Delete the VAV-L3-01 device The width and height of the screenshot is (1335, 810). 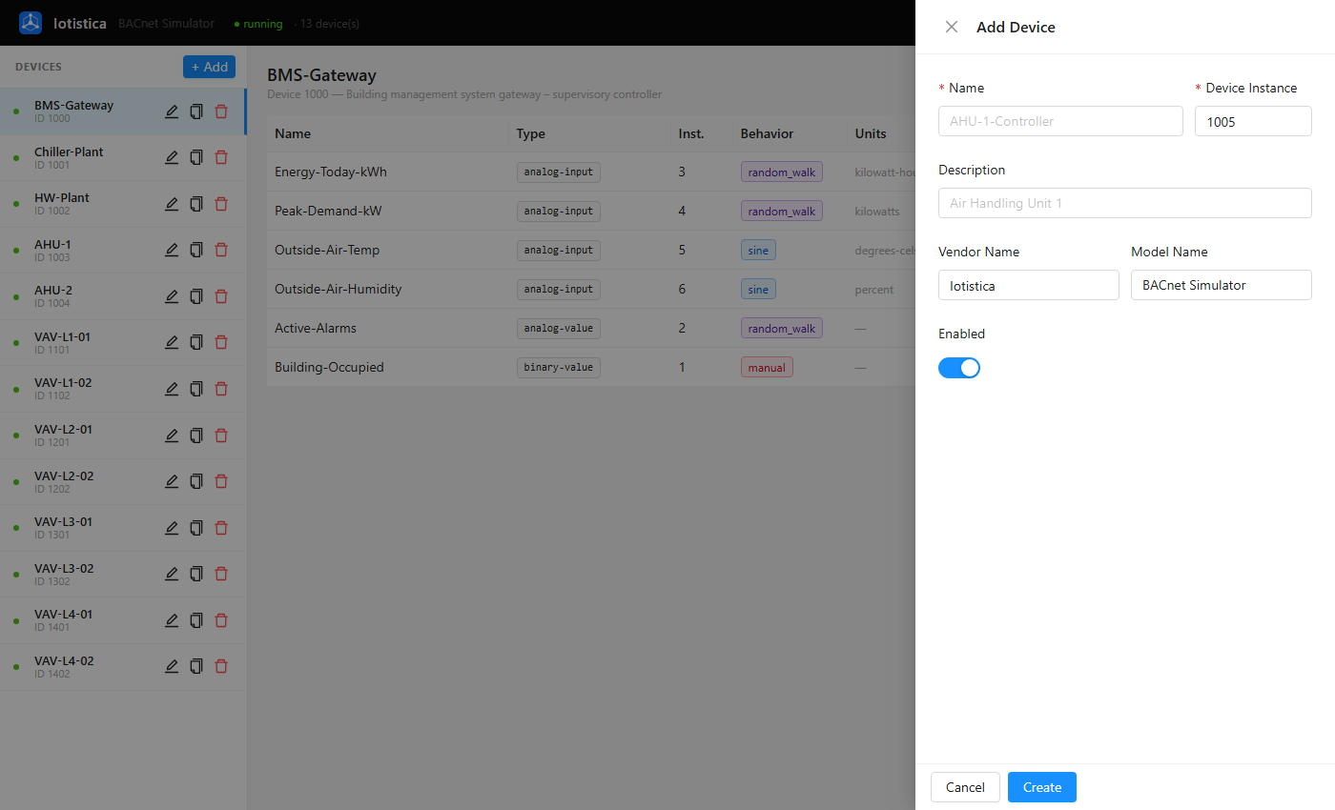tap(221, 528)
